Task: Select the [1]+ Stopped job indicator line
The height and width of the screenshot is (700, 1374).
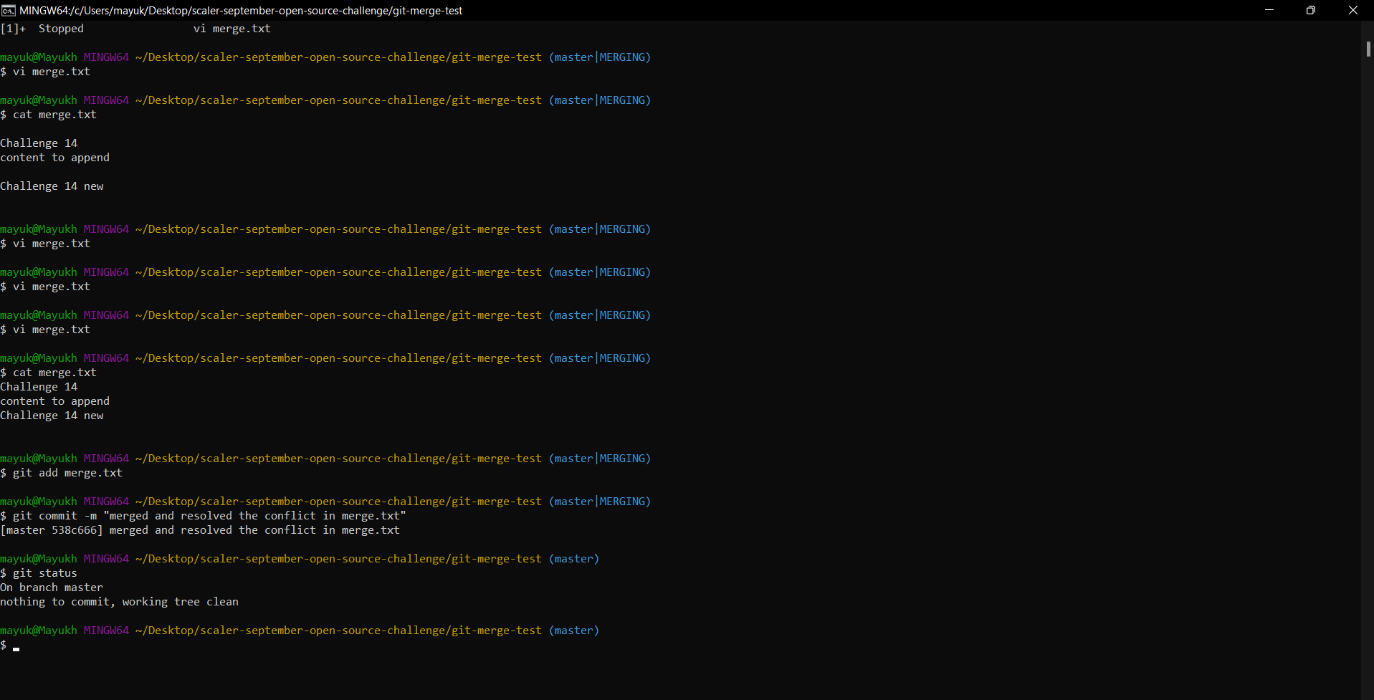Action: [x=43, y=28]
